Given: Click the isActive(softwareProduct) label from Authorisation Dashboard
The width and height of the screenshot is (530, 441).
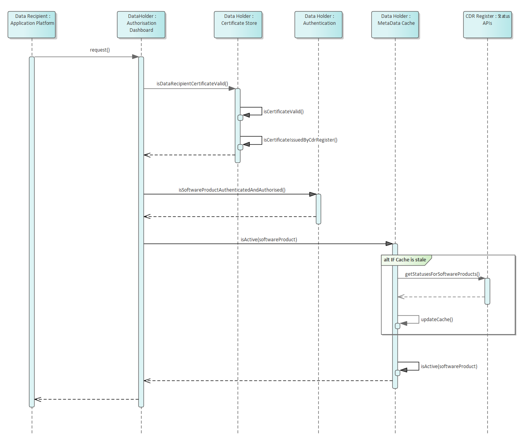Looking at the screenshot, I should [269, 240].
